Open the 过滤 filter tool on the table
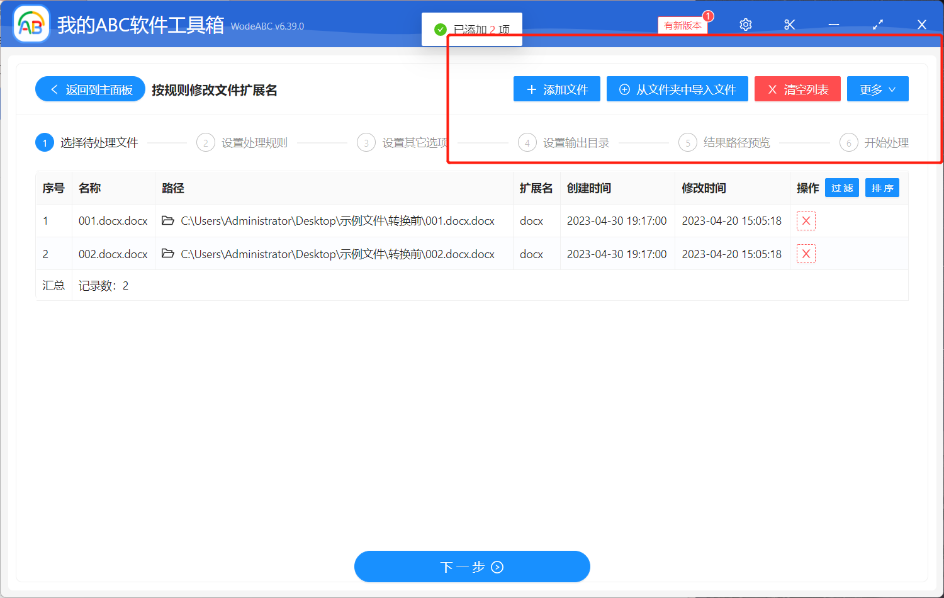Image resolution: width=944 pixels, height=598 pixels. pos(841,187)
